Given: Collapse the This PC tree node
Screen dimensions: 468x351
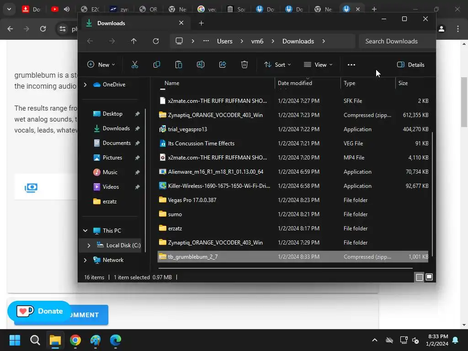Looking at the screenshot, I should click(85, 230).
